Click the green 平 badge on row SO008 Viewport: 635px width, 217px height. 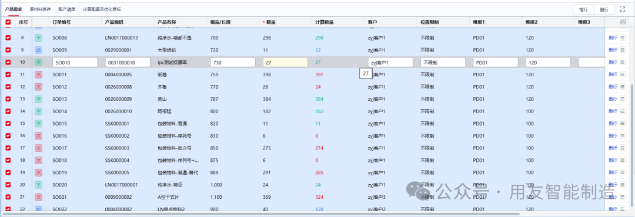coord(38,38)
